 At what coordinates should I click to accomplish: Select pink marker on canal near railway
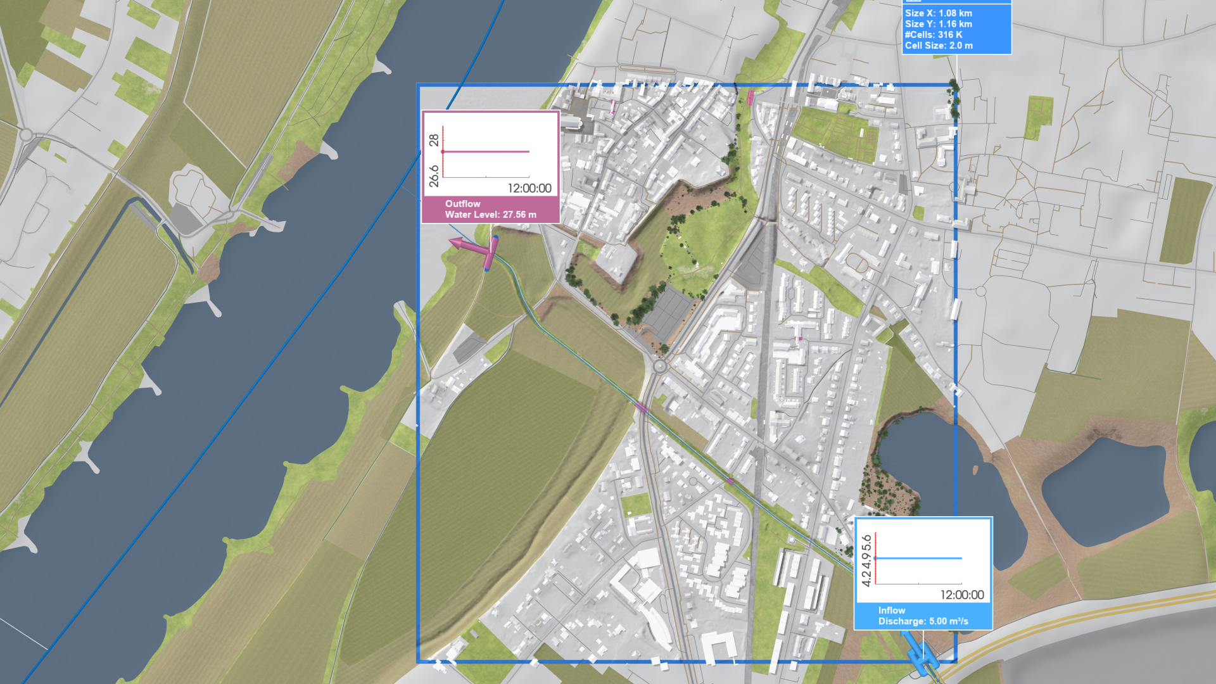[730, 481]
